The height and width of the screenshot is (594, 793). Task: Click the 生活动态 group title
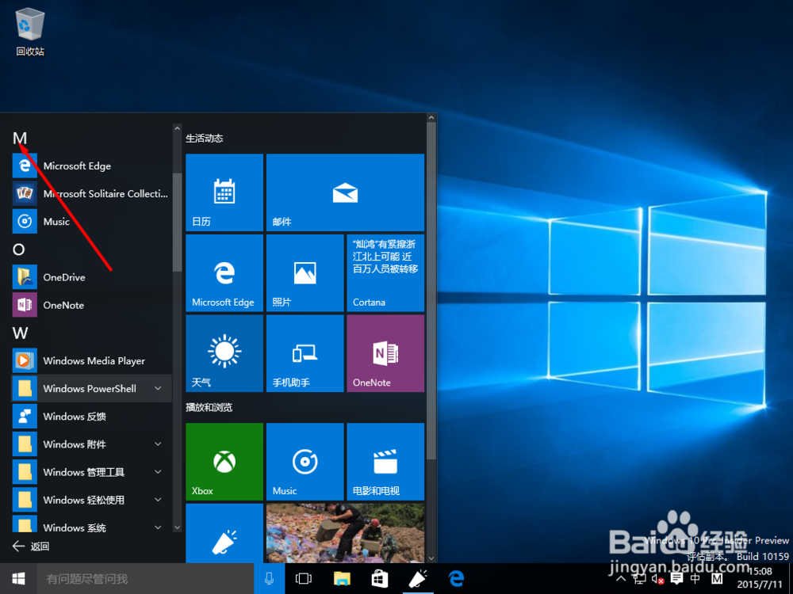205,139
